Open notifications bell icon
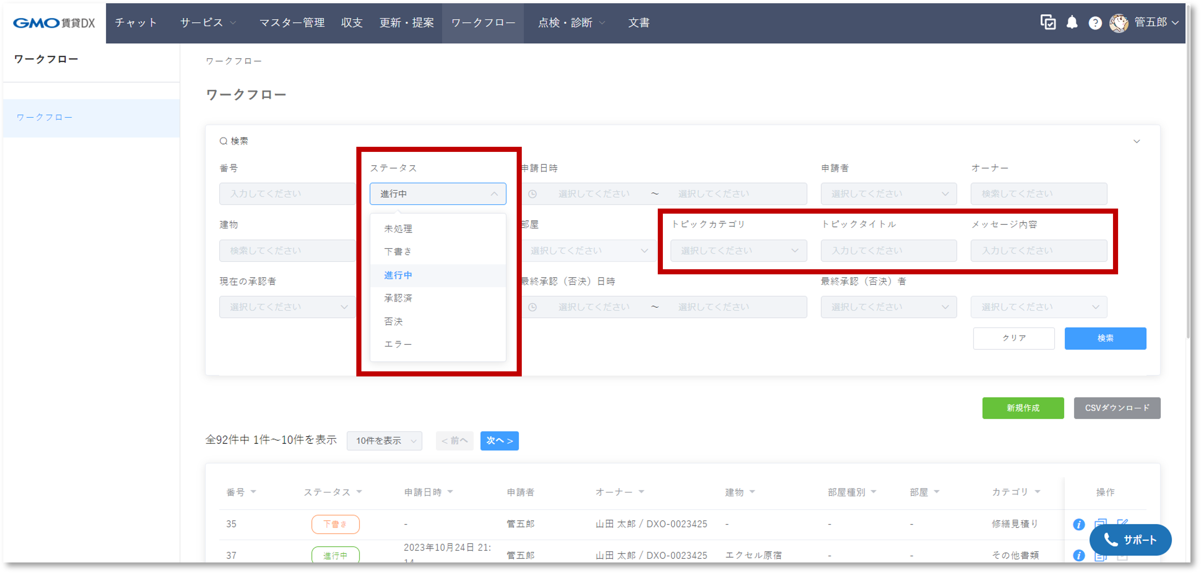Image resolution: width=1201 pixels, height=573 pixels. 1072,23
